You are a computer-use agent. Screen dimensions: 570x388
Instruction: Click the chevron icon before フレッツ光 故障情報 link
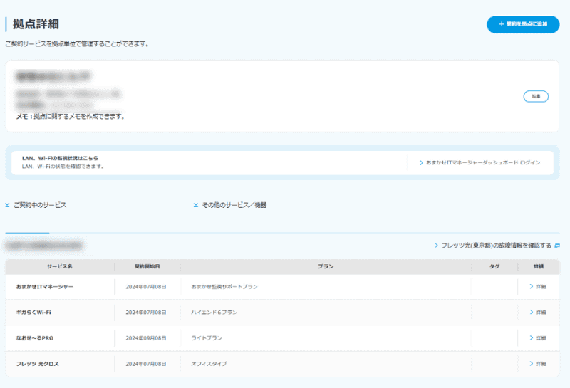click(436, 246)
